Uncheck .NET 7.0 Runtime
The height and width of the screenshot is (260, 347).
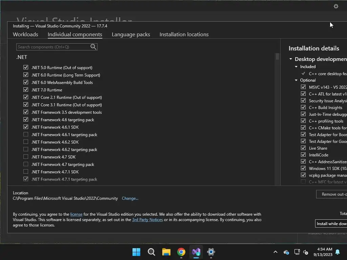click(x=26, y=89)
